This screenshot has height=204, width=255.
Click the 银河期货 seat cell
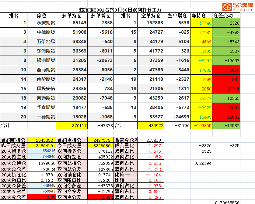click(42, 60)
